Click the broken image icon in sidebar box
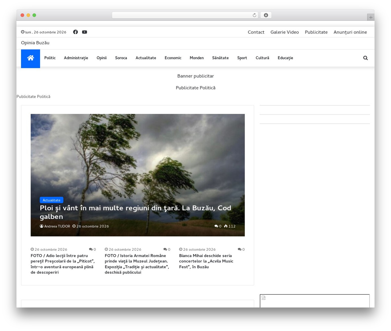This screenshot has width=391, height=331. [264, 298]
